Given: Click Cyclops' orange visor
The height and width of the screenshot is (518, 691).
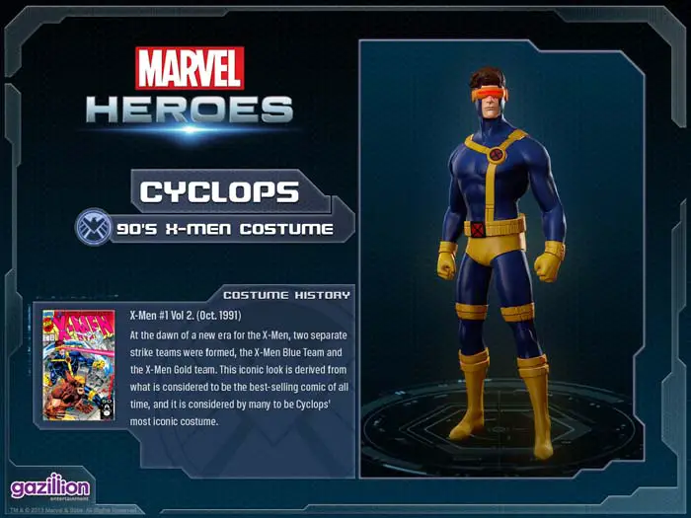Looking at the screenshot, I should (x=490, y=95).
